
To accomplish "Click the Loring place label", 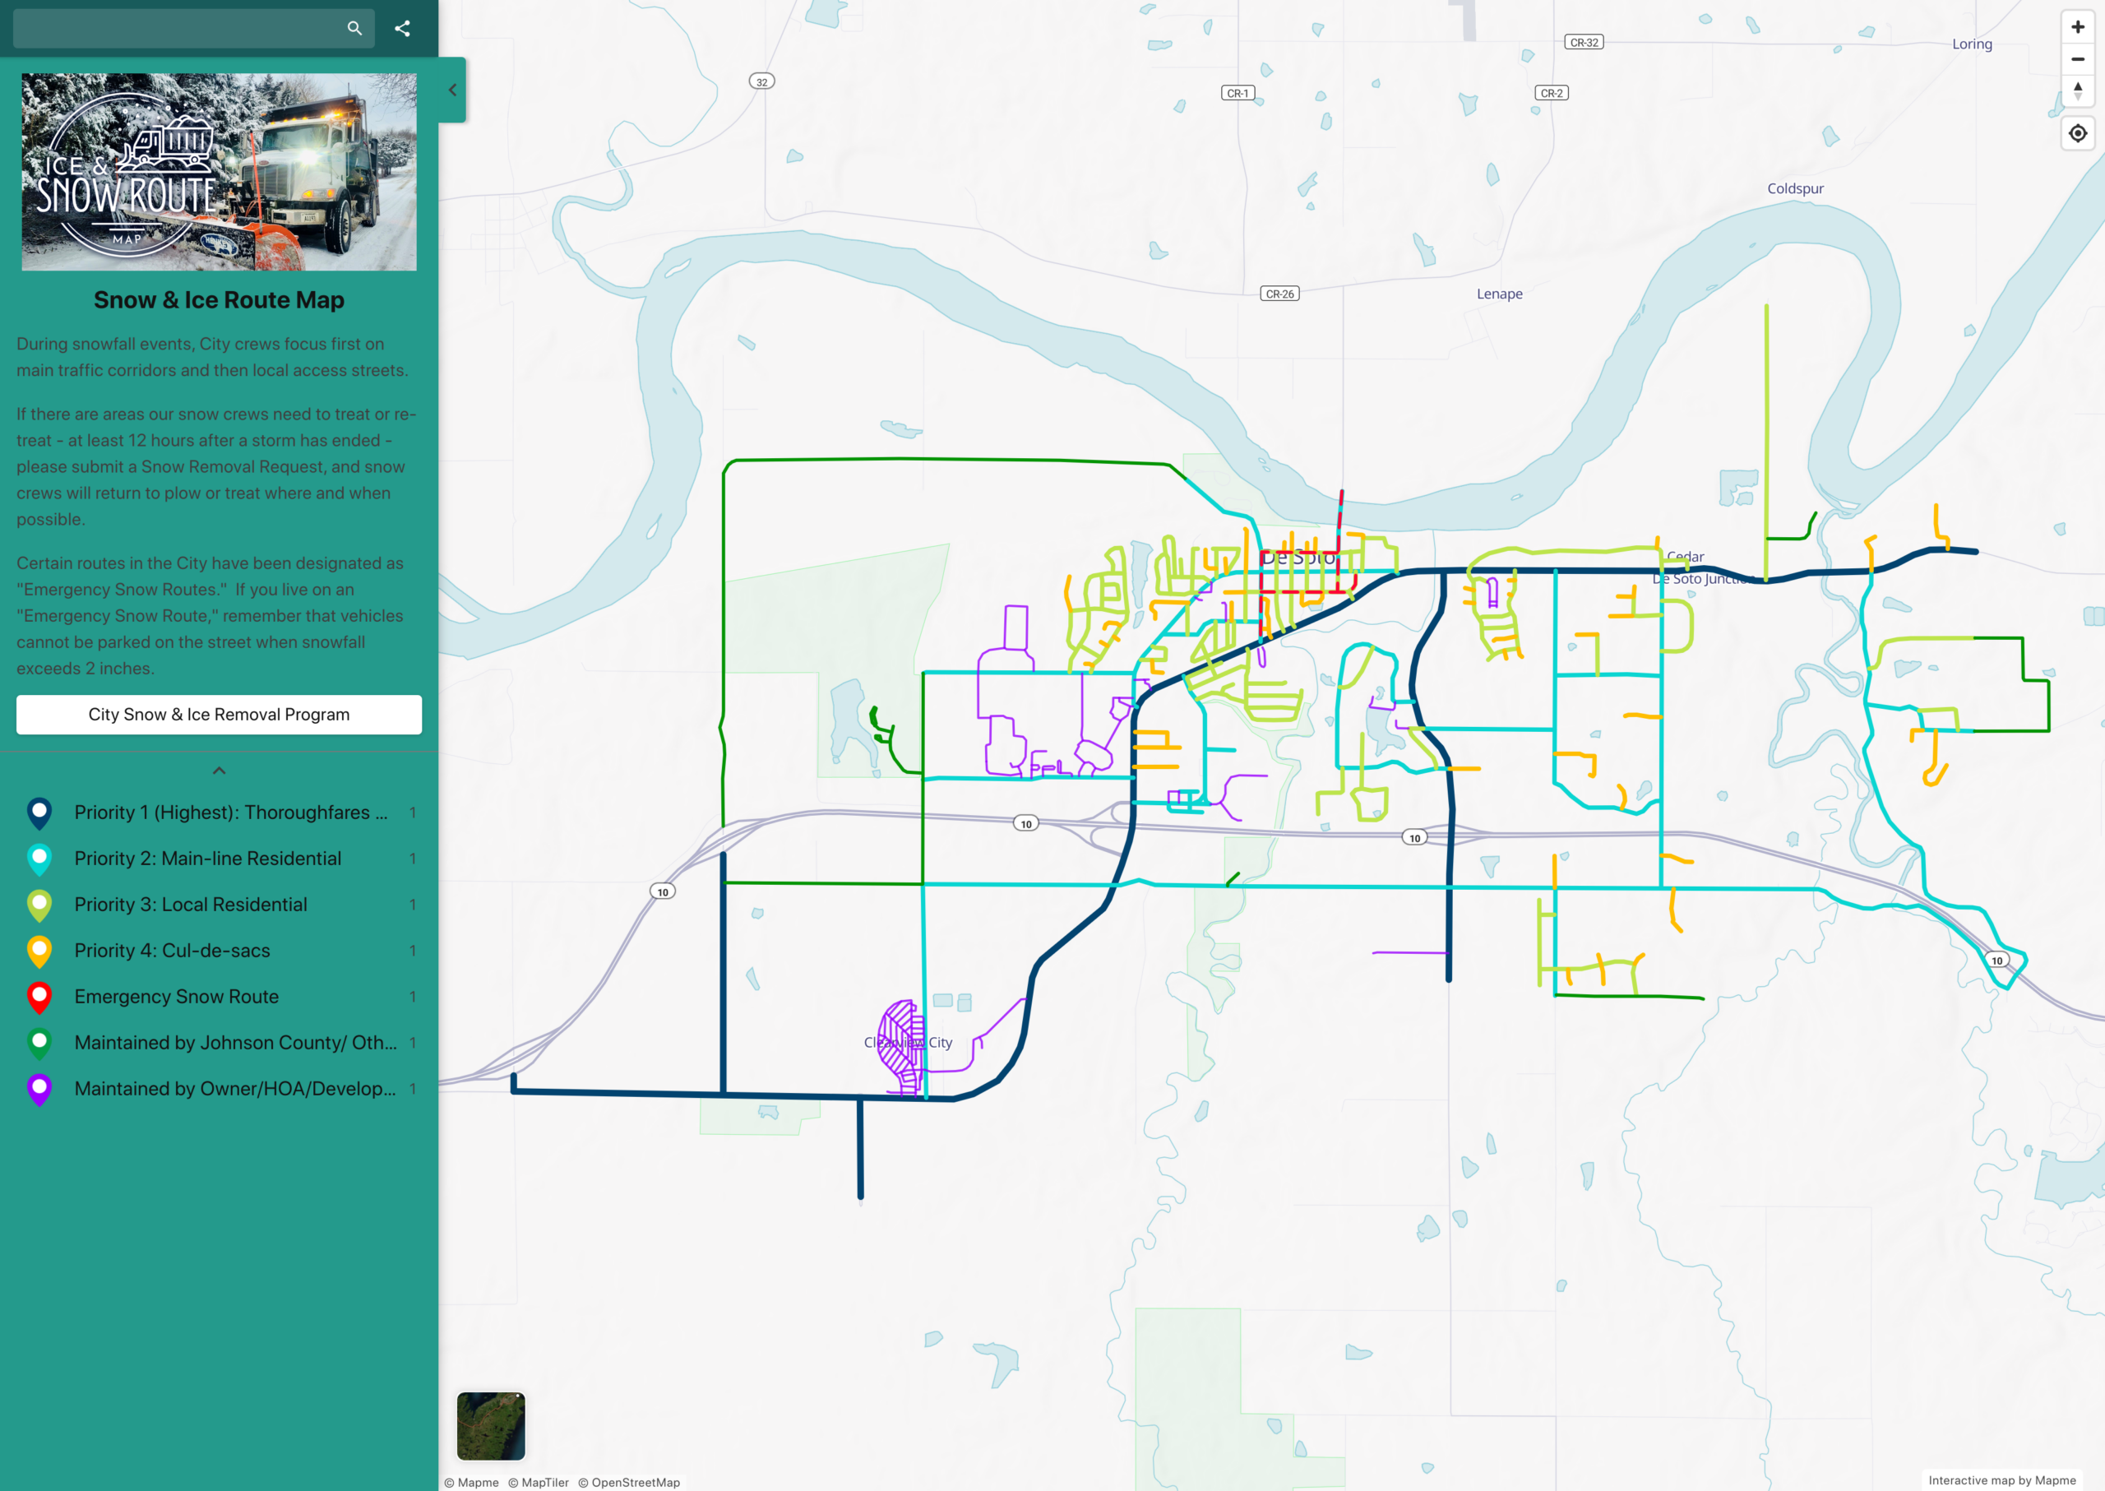I will click(1972, 44).
